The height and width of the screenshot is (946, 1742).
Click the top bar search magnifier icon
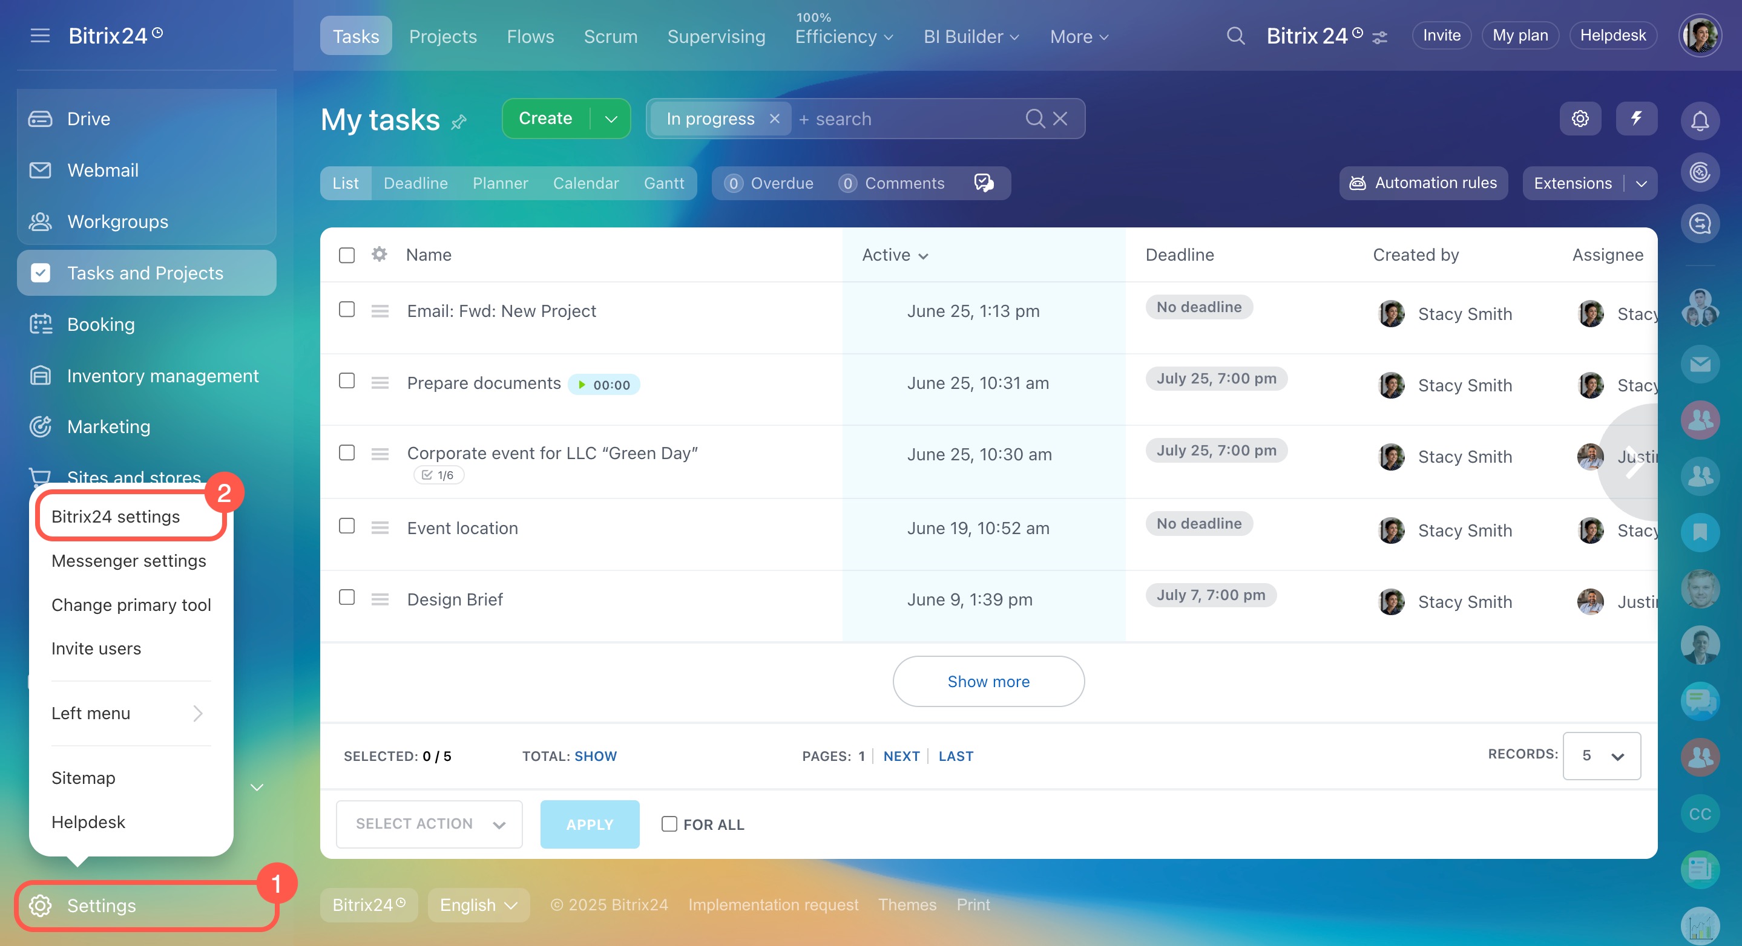(1235, 36)
